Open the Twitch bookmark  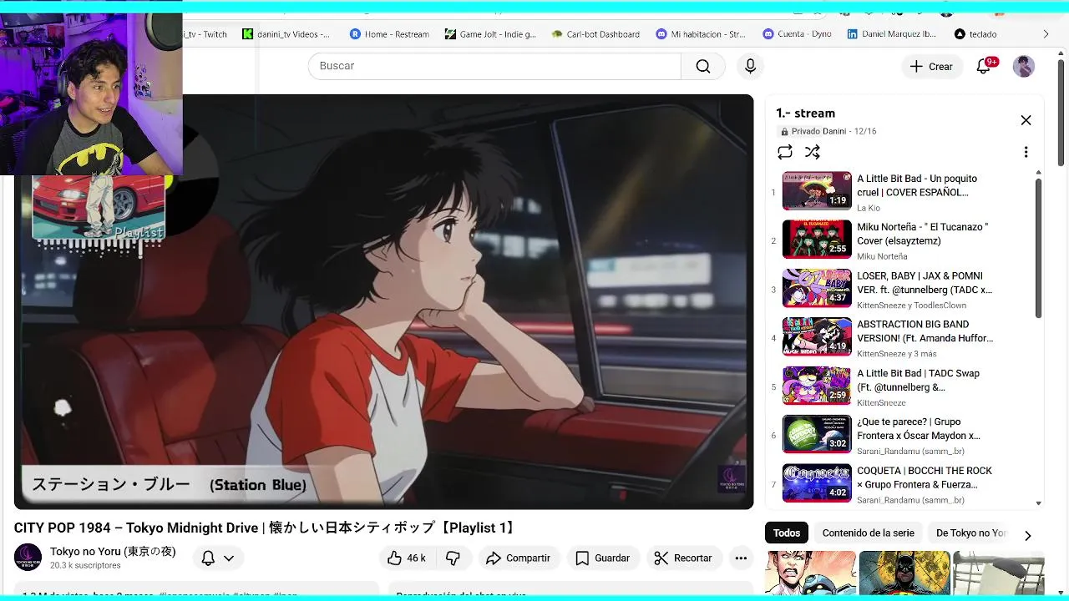tap(205, 34)
